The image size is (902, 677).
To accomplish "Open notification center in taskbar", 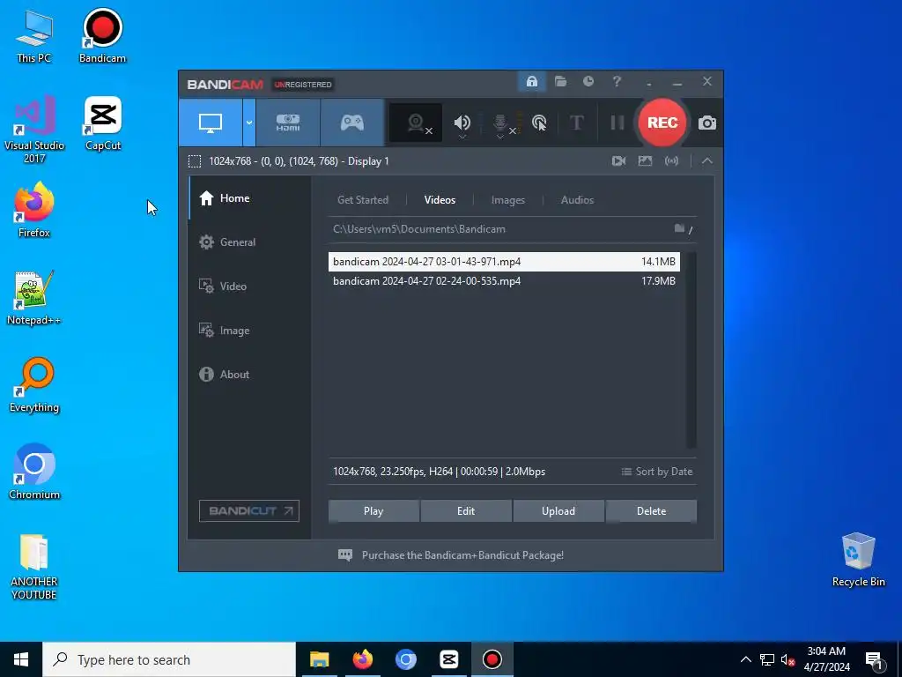I will pos(874,660).
